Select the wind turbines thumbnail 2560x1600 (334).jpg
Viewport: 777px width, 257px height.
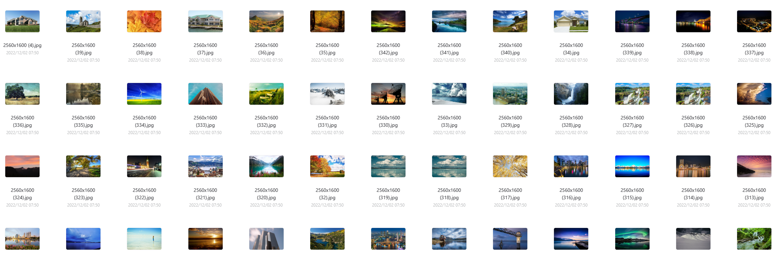(x=144, y=94)
